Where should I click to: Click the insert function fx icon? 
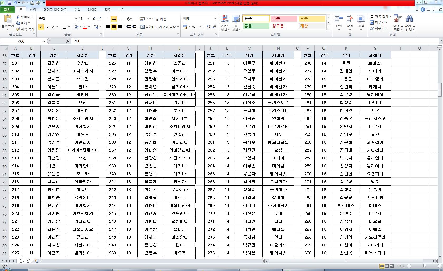(68, 41)
